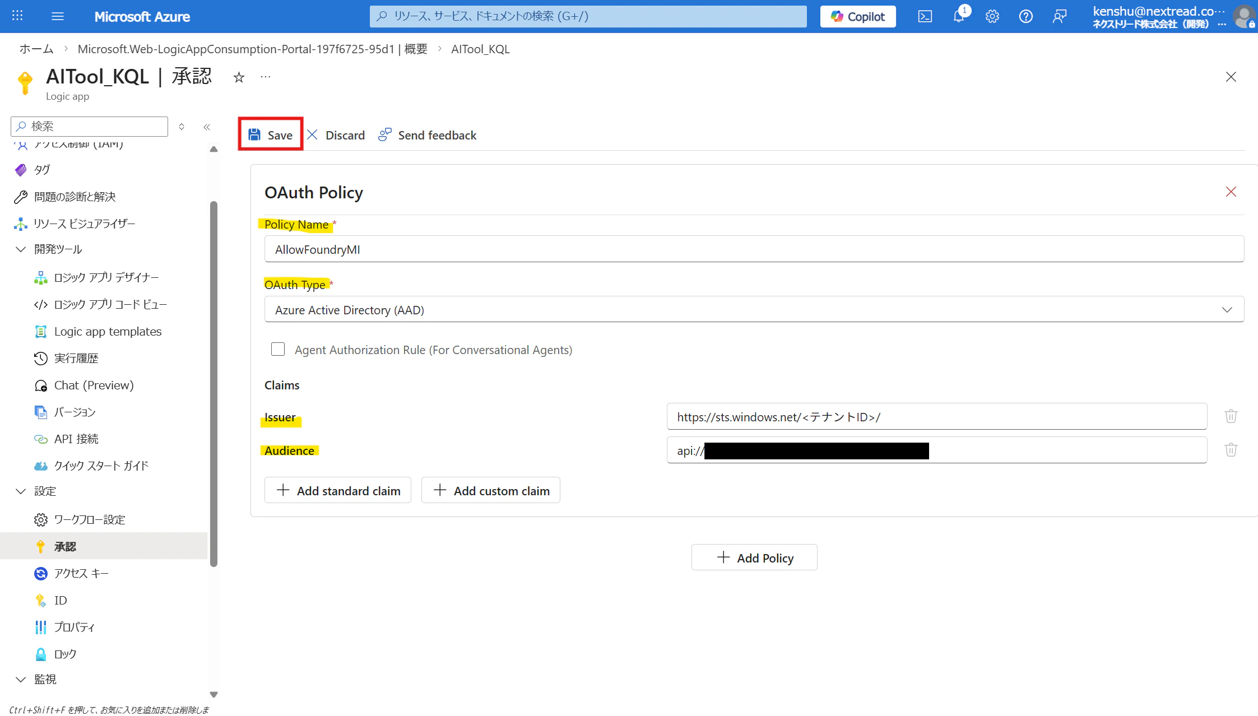Open Azure Cloud Shell icon
This screenshot has height=716, width=1258.
pyautogui.click(x=925, y=16)
